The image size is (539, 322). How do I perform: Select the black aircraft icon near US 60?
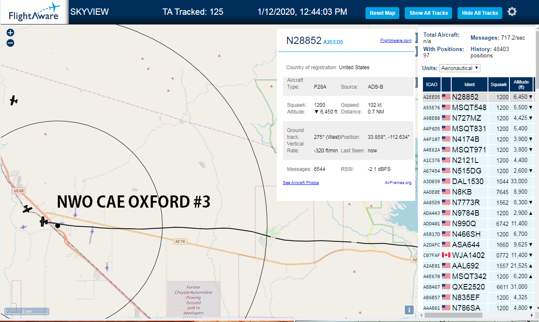(x=28, y=209)
